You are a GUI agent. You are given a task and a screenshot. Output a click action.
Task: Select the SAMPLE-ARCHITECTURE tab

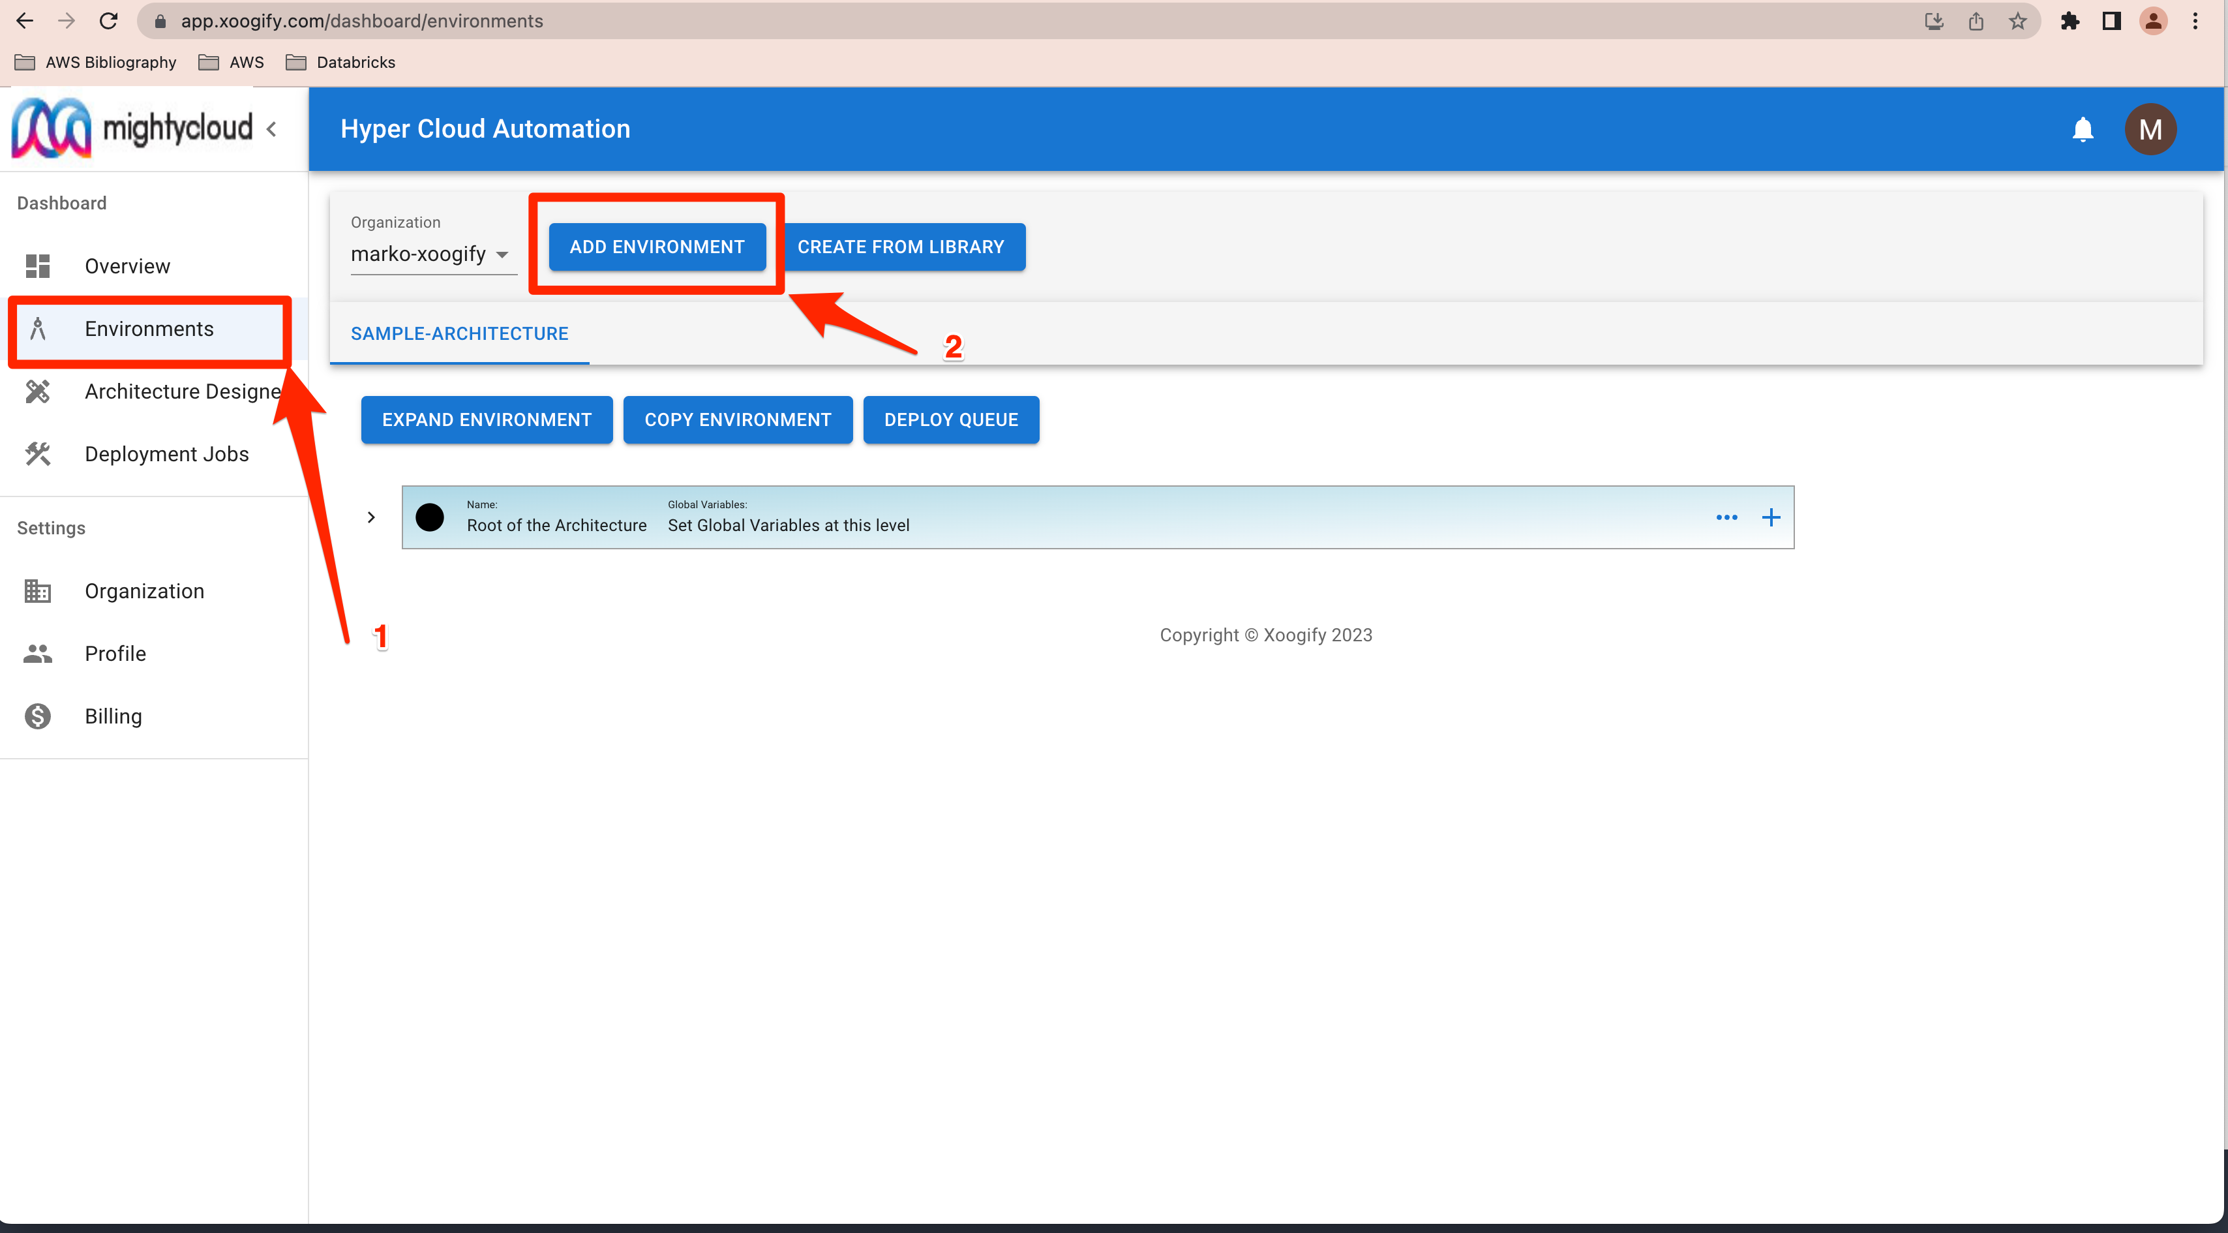459,333
